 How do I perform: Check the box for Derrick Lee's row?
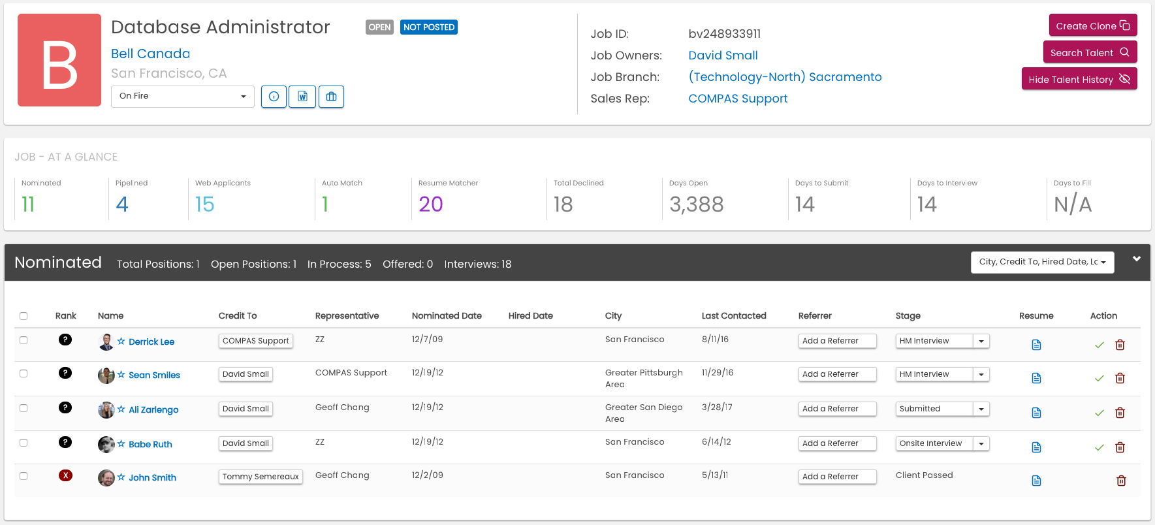click(x=24, y=340)
